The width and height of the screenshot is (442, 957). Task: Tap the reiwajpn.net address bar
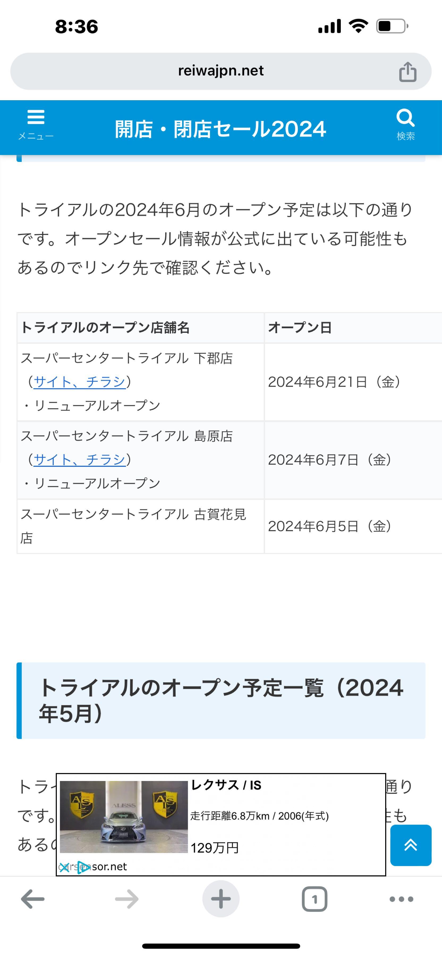coord(221,71)
